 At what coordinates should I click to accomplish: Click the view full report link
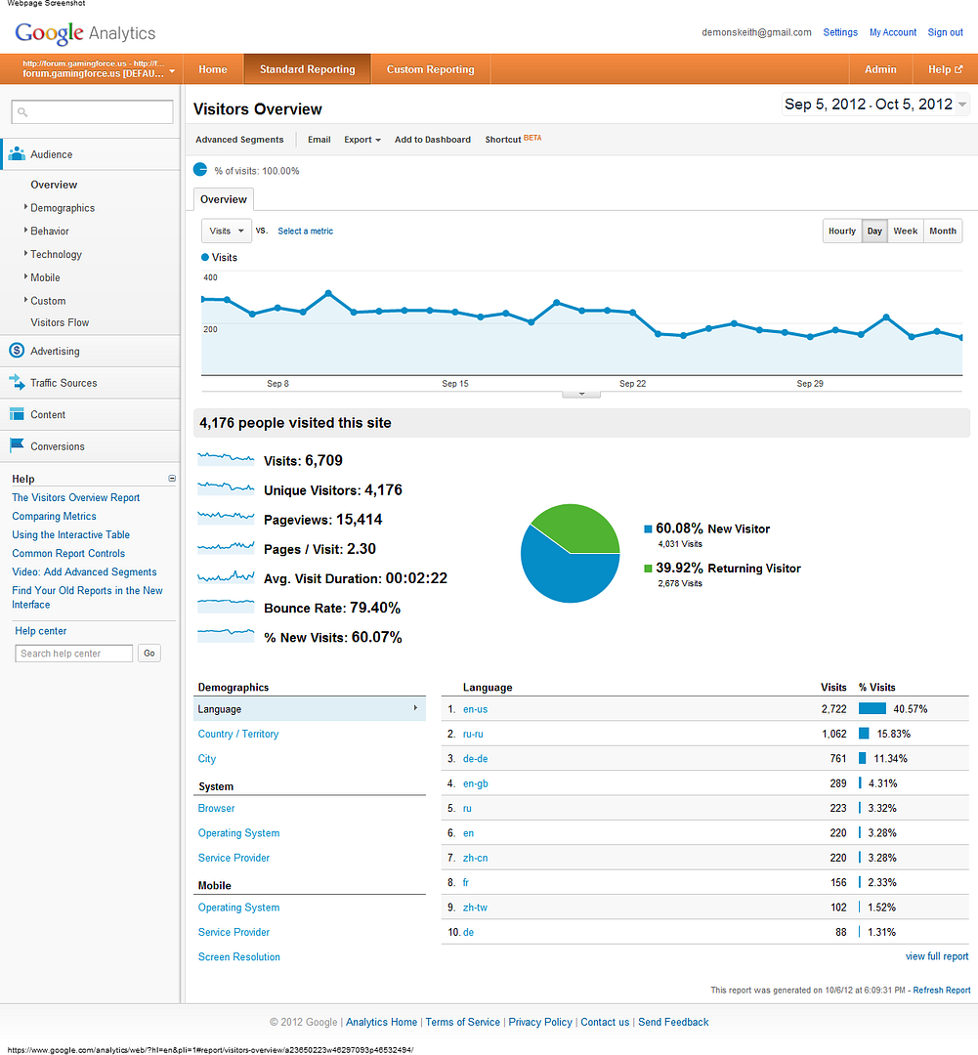pyautogui.click(x=936, y=956)
